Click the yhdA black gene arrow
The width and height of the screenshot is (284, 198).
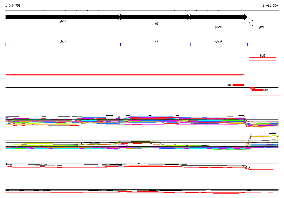tap(219, 17)
